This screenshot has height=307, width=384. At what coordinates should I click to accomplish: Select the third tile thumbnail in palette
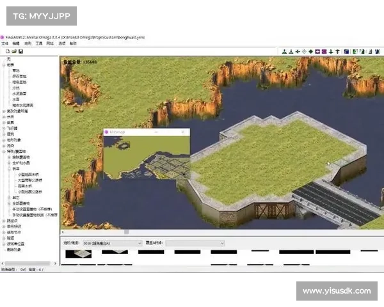click(x=151, y=252)
